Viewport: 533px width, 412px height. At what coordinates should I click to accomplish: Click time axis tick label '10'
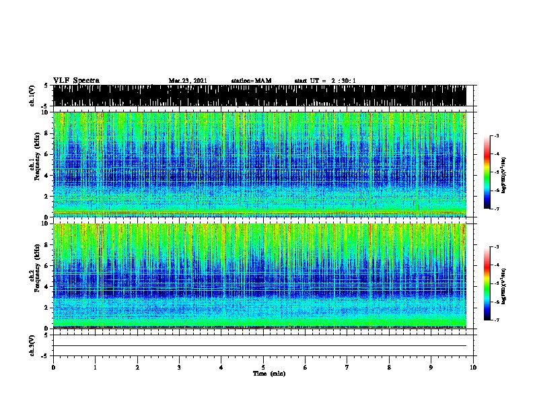click(x=473, y=367)
